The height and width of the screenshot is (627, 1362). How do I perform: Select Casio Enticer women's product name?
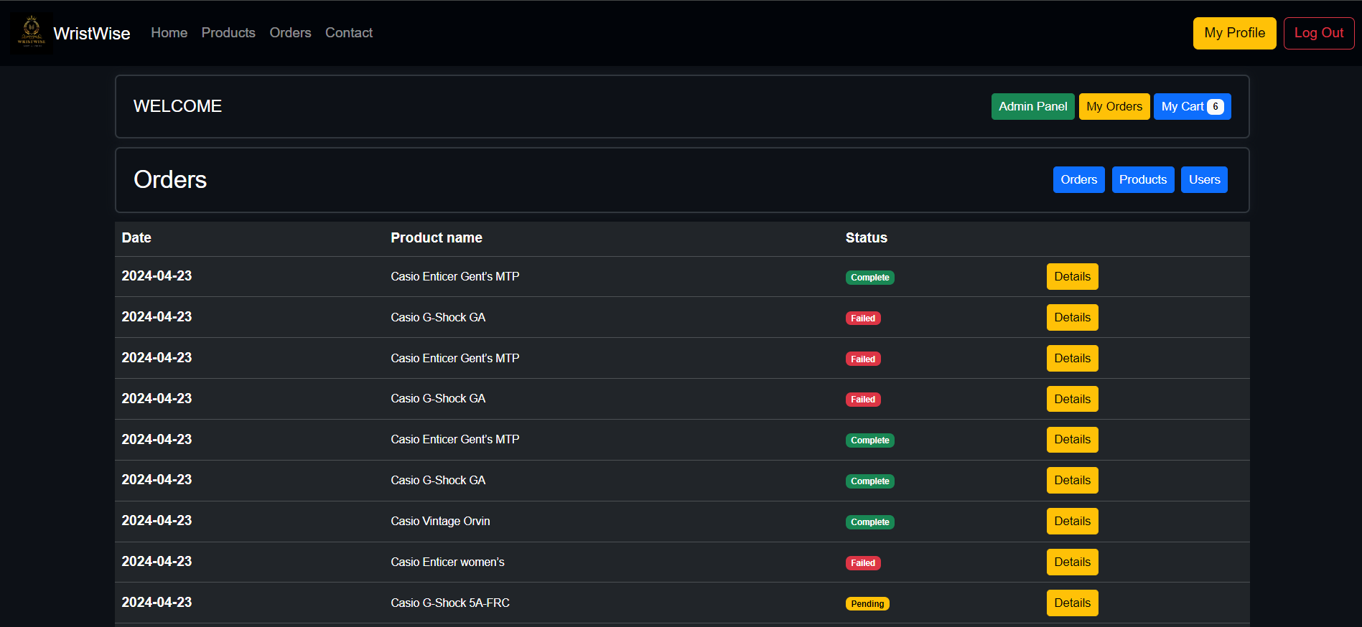tap(447, 562)
